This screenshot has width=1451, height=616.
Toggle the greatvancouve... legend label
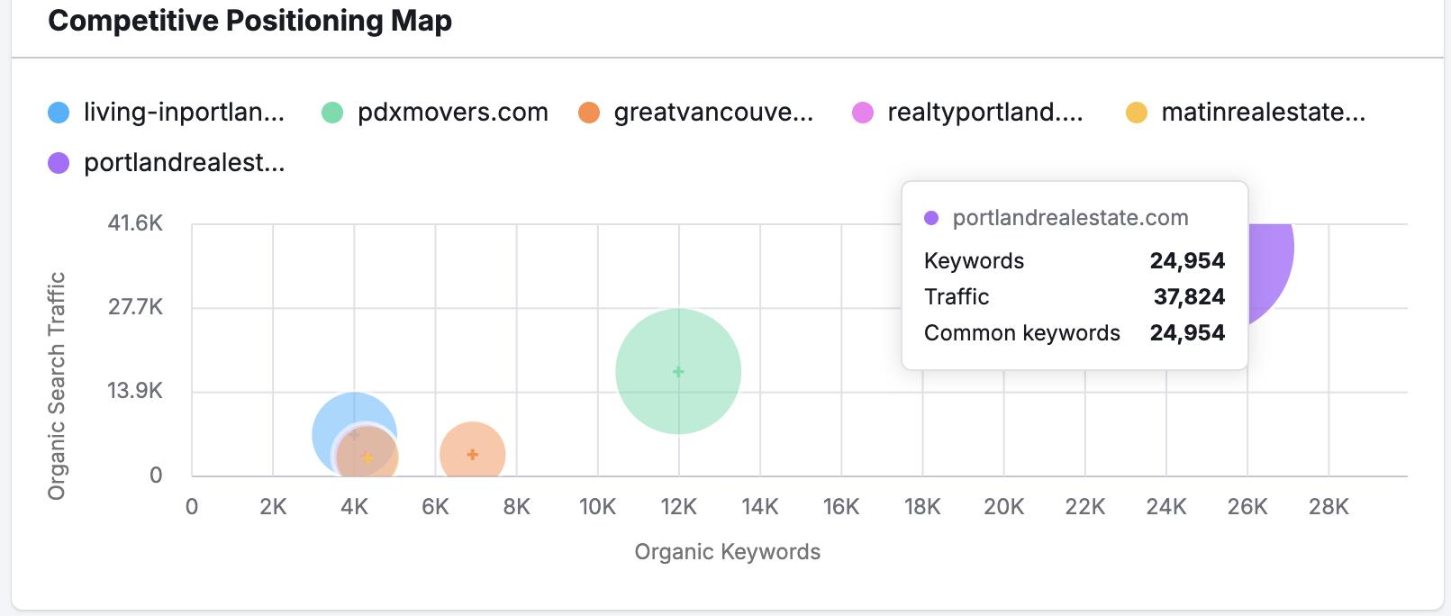(x=713, y=113)
